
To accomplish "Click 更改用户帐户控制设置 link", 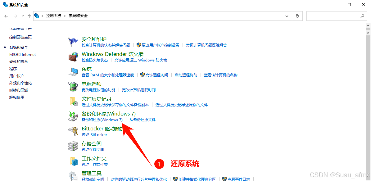I will (x=161, y=45).
